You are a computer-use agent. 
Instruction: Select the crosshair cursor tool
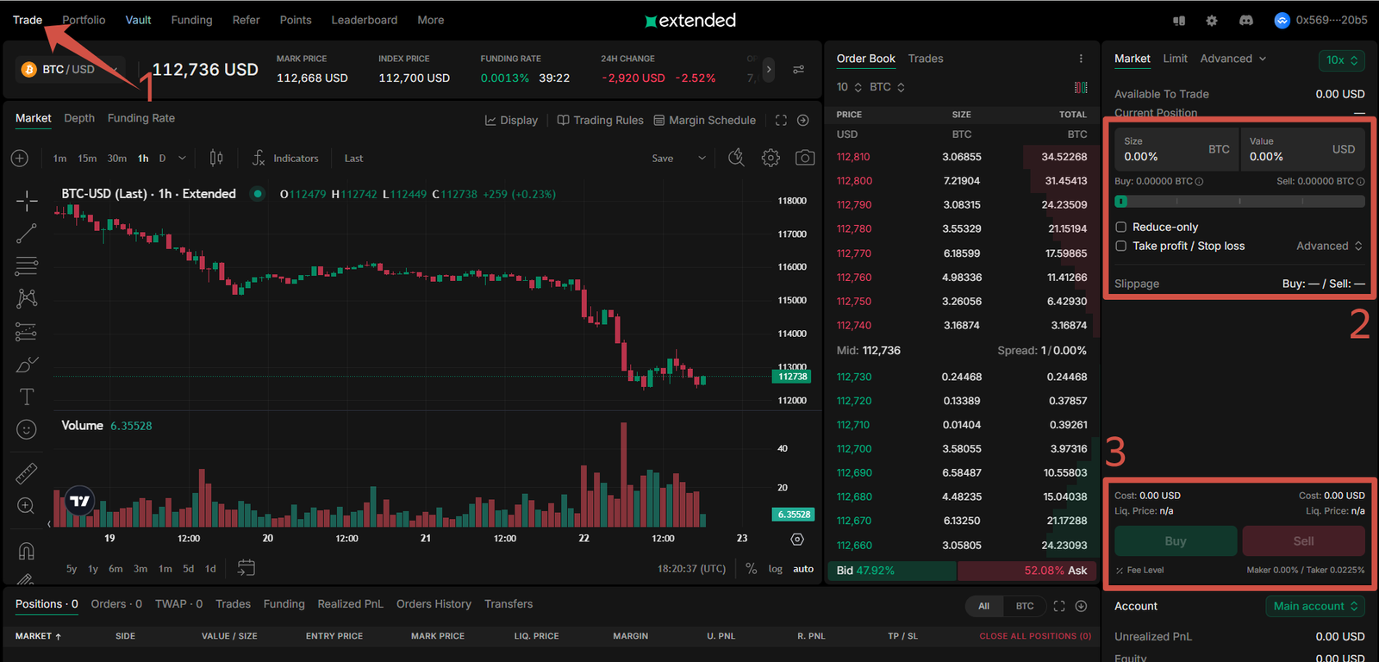[27, 201]
